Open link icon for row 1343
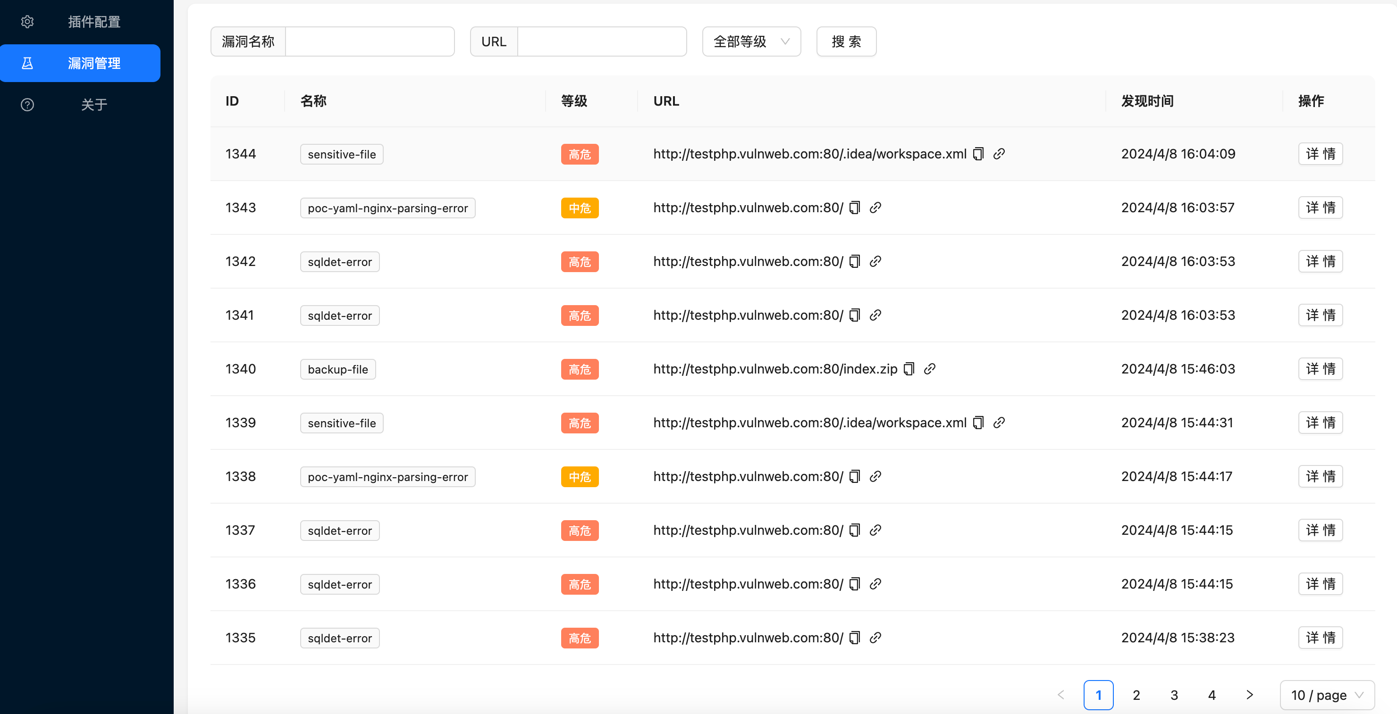This screenshot has height=714, width=1397. (875, 208)
